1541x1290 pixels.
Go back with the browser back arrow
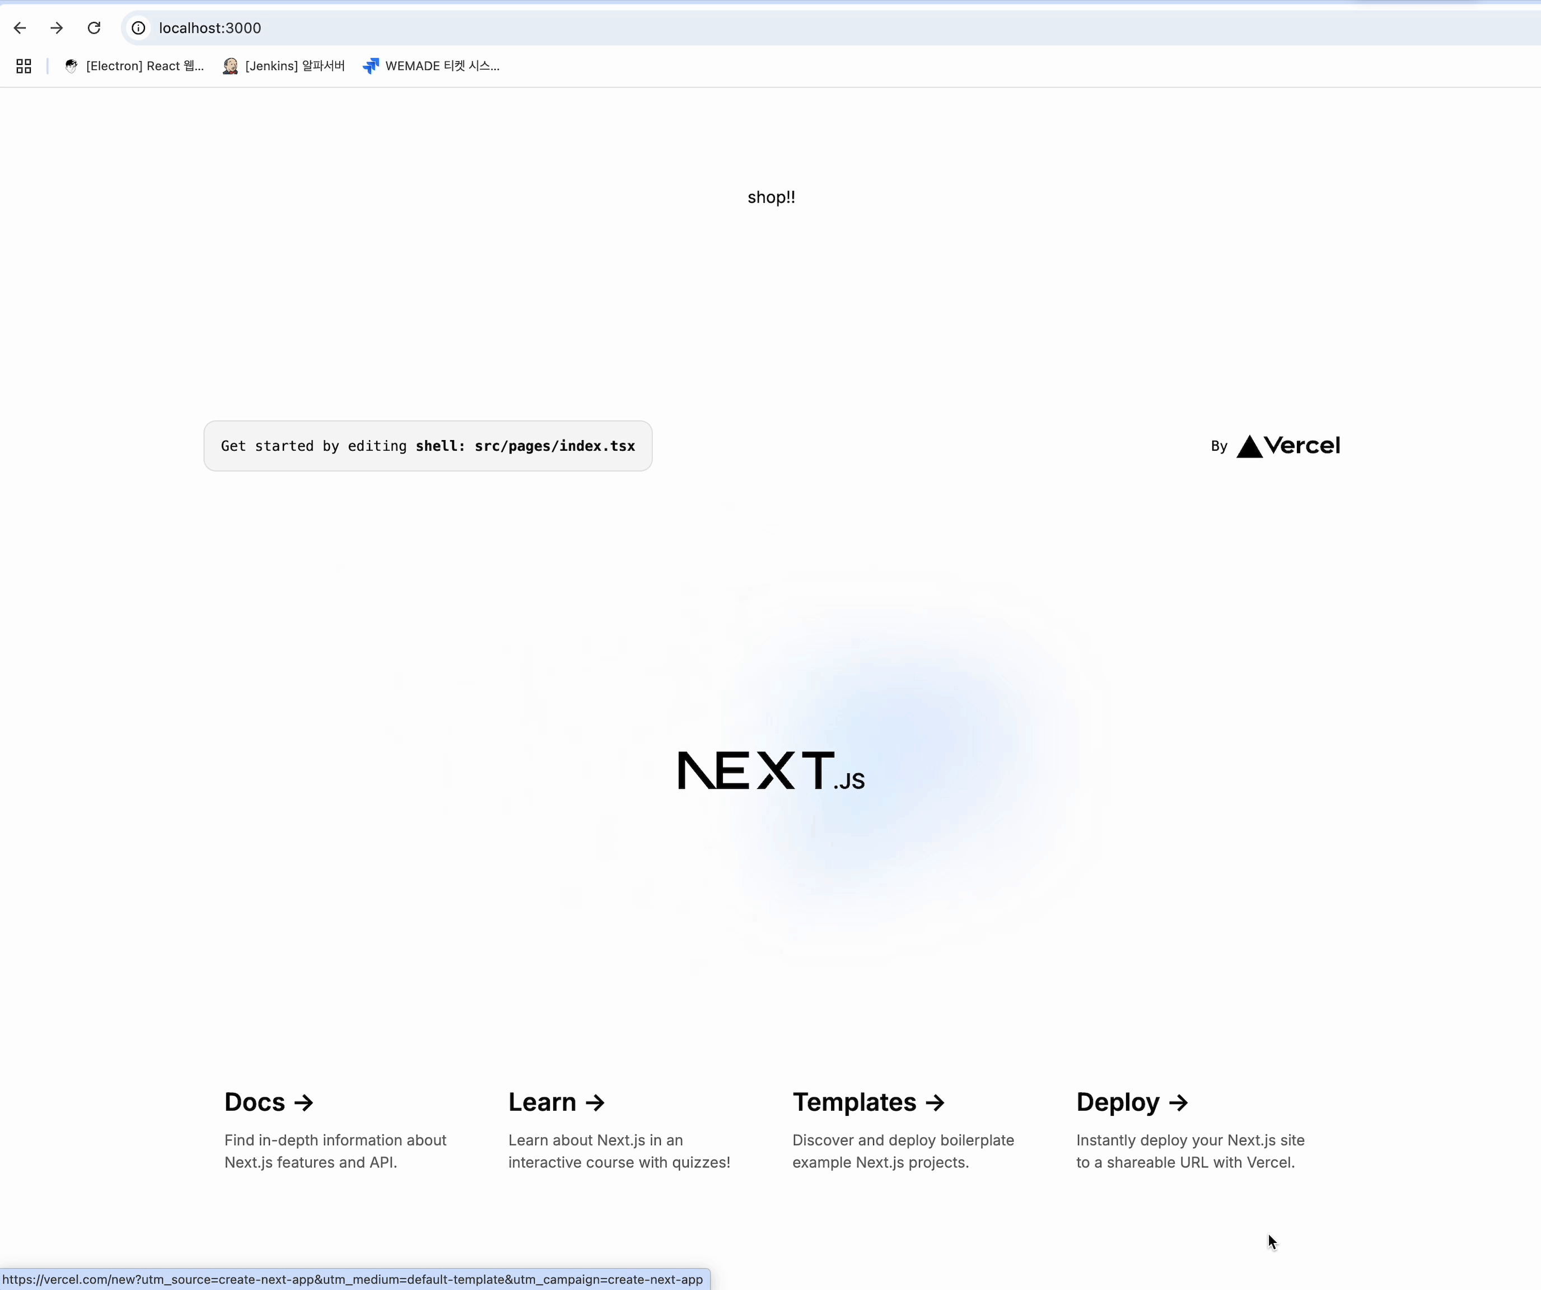click(20, 28)
